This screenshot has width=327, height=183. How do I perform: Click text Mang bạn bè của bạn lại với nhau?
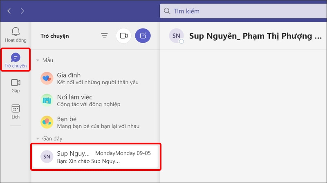[98, 126]
